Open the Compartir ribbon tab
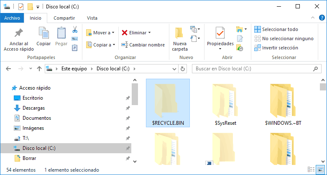327x175 pixels. (64, 18)
